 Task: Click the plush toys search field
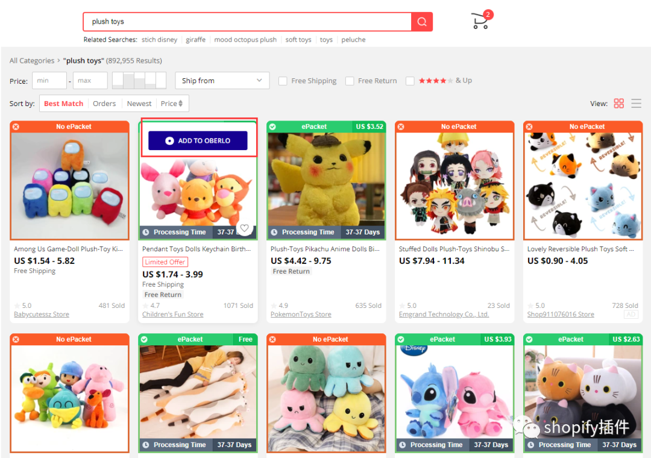tap(247, 22)
